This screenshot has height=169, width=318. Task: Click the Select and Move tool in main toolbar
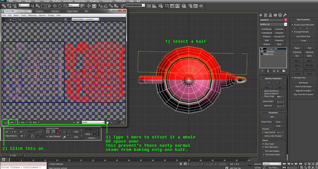point(55,6)
